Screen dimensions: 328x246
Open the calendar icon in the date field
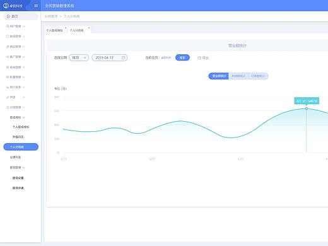pyautogui.click(x=124, y=57)
